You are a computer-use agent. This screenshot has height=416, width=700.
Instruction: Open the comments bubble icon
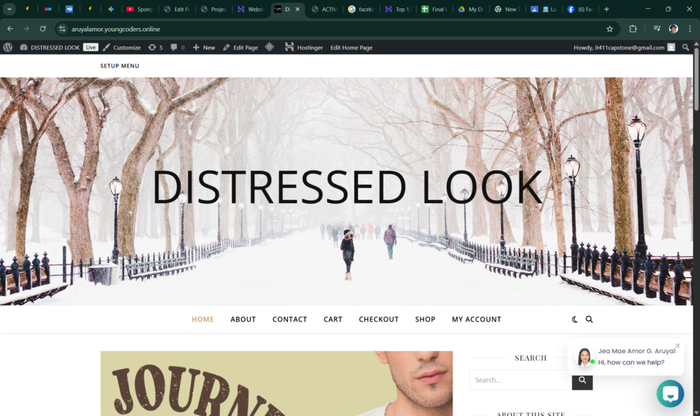tap(177, 47)
